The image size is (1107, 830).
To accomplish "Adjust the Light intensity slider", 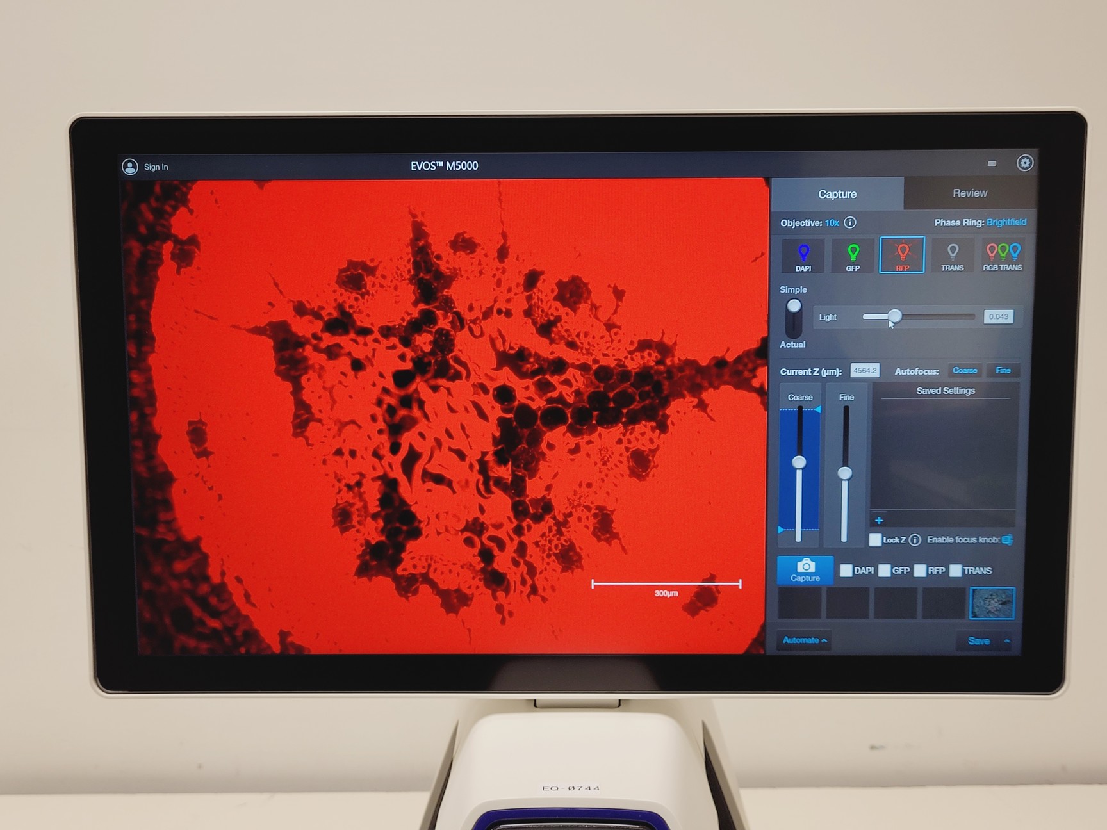I will pos(895,316).
